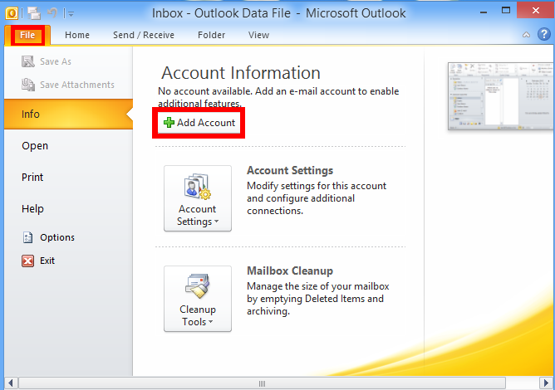Click the Send/Receive All Folders quick access icon

[34, 13]
